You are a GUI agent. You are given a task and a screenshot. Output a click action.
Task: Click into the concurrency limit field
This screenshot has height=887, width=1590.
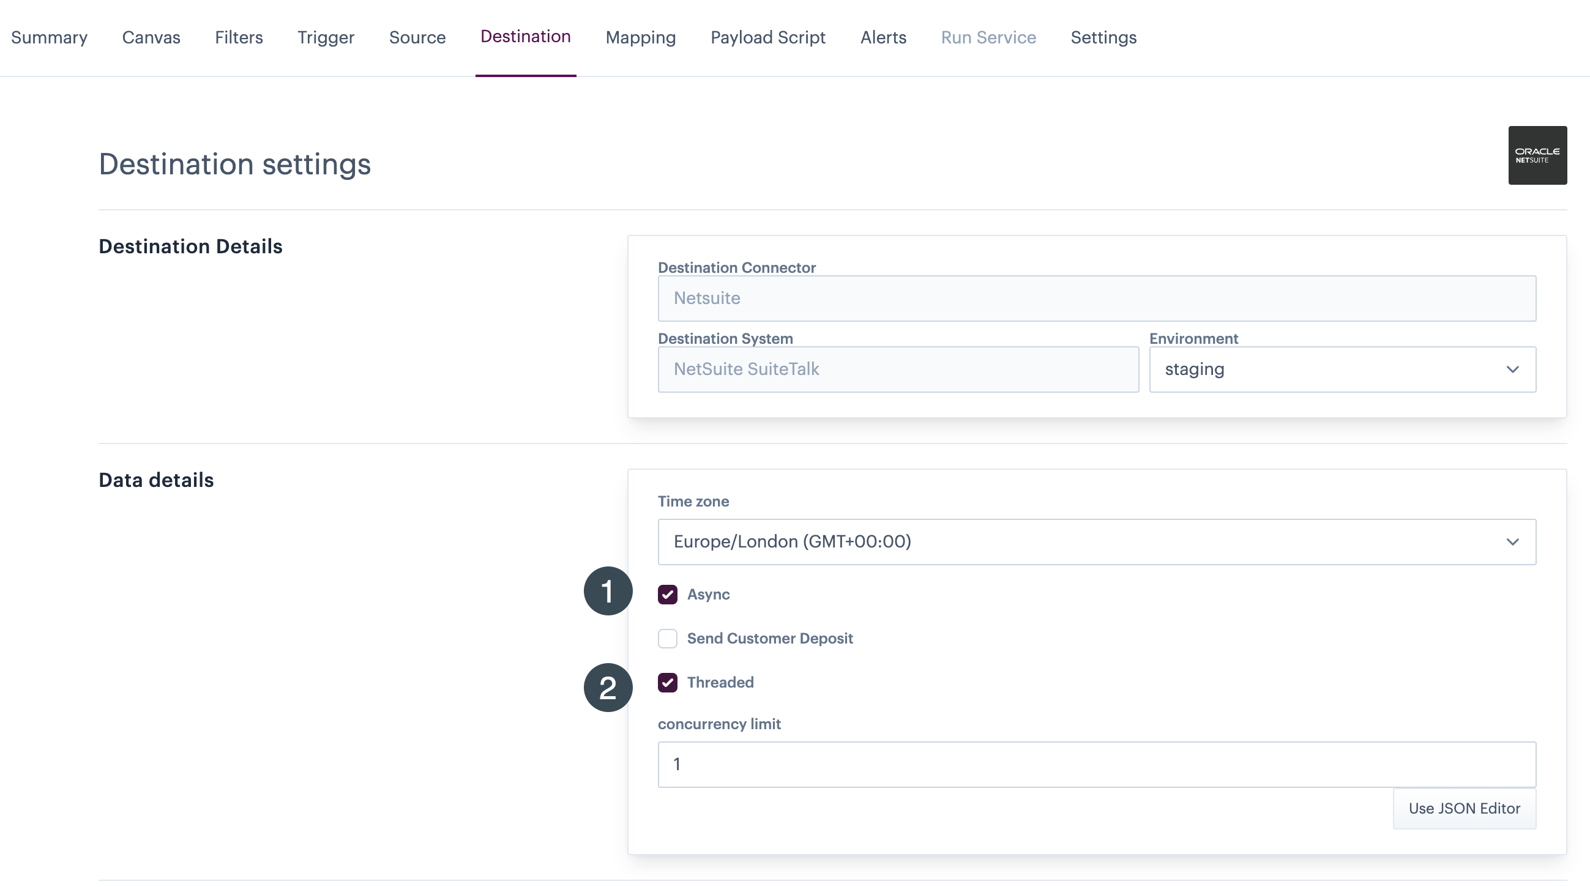pos(1096,764)
